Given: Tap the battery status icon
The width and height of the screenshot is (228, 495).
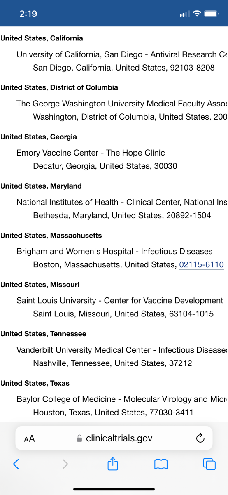Looking at the screenshot, I should [211, 14].
